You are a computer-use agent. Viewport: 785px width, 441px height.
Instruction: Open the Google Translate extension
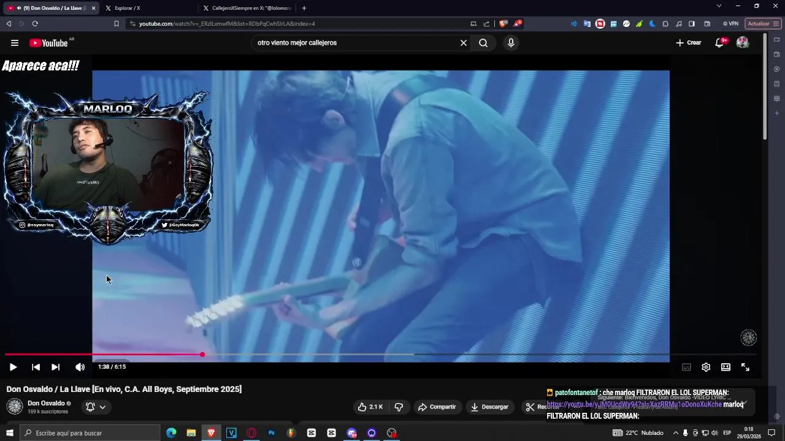tap(587, 24)
